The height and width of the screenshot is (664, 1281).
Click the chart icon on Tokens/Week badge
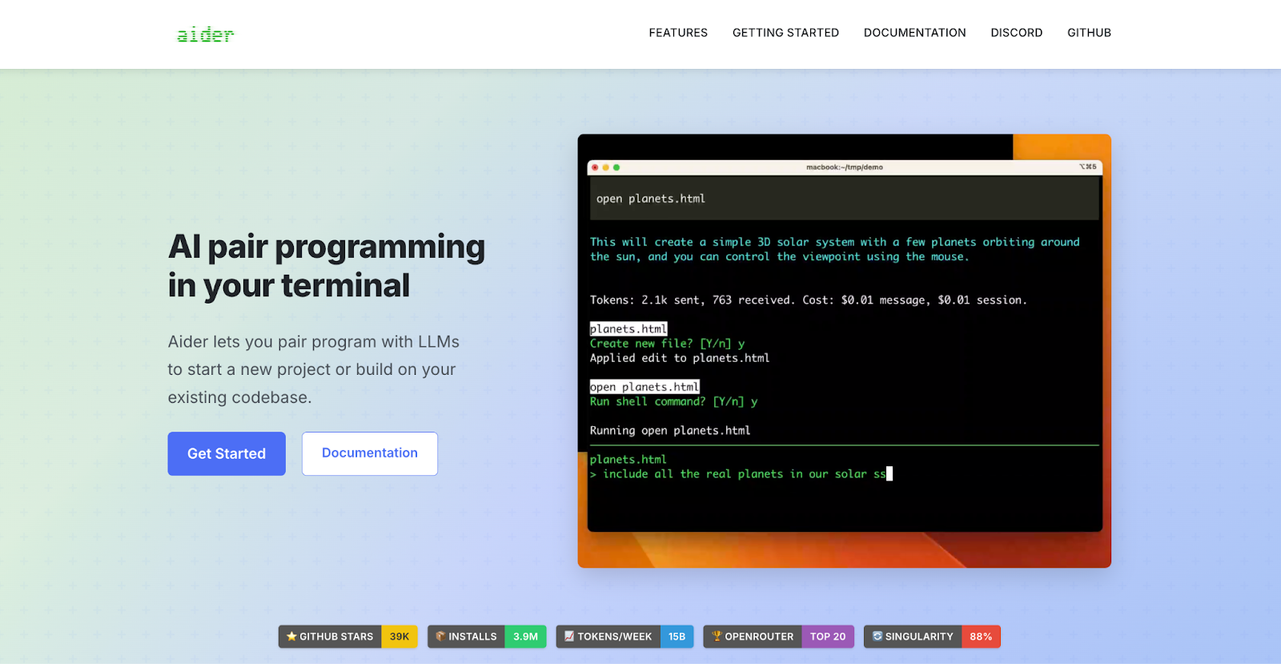569,637
